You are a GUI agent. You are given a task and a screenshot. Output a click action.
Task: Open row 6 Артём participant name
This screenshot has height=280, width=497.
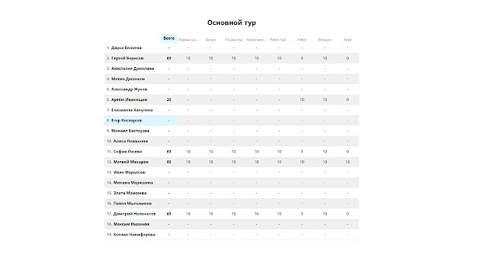129,100
